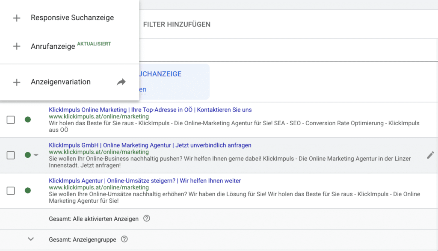
Task: Click FILTER HINZUFÜGEN
Action: coord(177,24)
